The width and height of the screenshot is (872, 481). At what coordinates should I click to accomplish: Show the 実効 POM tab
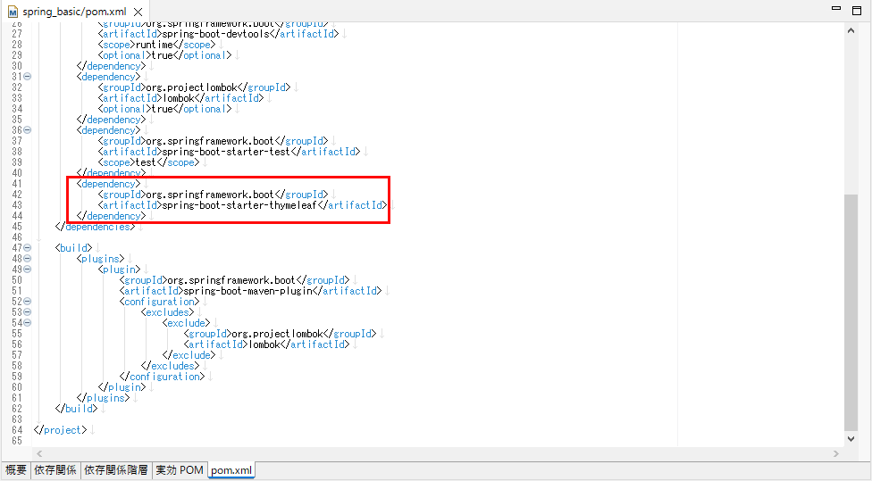[180, 470]
